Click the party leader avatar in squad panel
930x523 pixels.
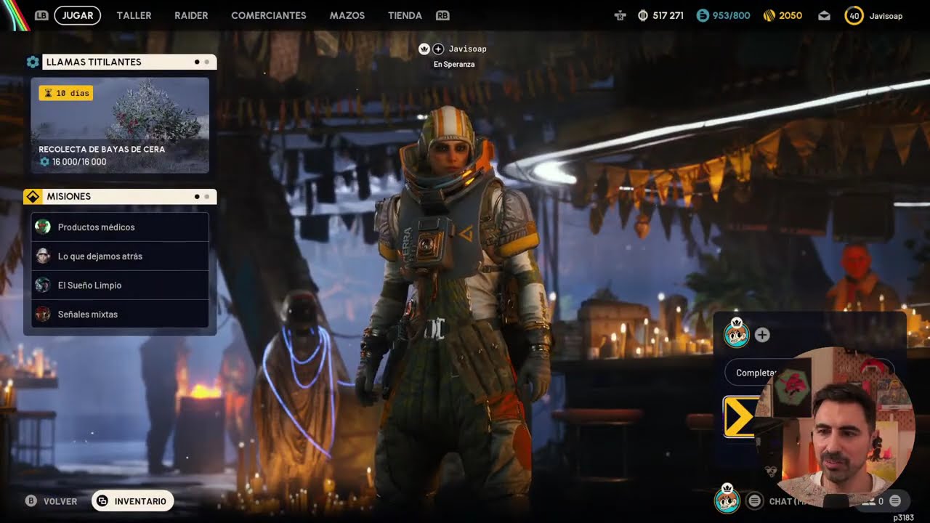click(737, 333)
